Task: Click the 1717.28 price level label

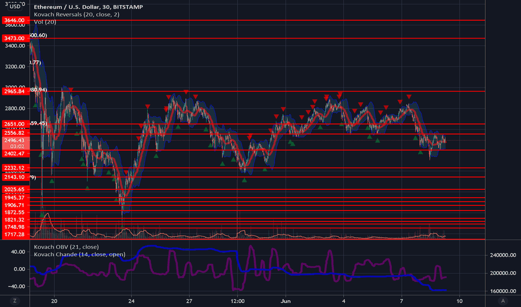Action: tap(16, 234)
